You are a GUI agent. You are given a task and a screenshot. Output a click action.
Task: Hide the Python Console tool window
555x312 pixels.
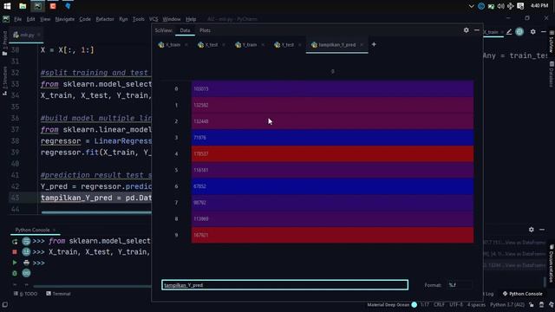coord(542,230)
